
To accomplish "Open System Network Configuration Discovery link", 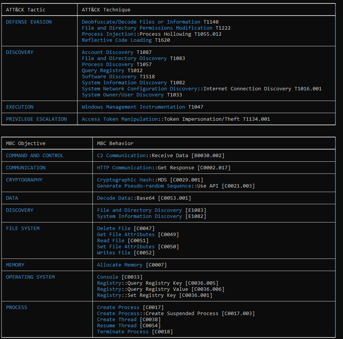I will click(x=140, y=89).
